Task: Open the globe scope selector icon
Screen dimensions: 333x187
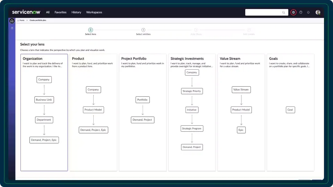Action: click(x=293, y=12)
